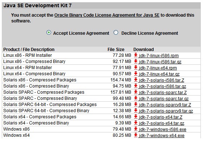203x144 pixels.
Task: Follow the jdk-7-solaris-sparcv9.tar.gz link
Action: (166, 111)
